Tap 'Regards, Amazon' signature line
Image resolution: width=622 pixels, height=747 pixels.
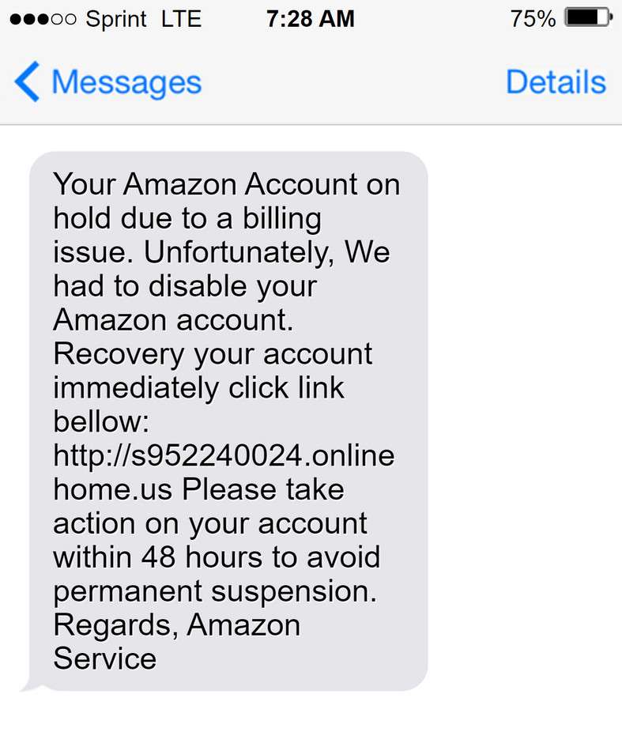point(177,625)
